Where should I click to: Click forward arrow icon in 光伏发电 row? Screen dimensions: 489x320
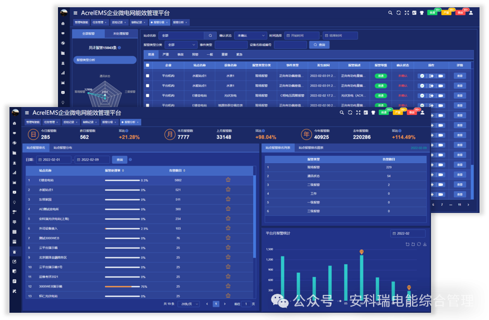click(x=432, y=95)
